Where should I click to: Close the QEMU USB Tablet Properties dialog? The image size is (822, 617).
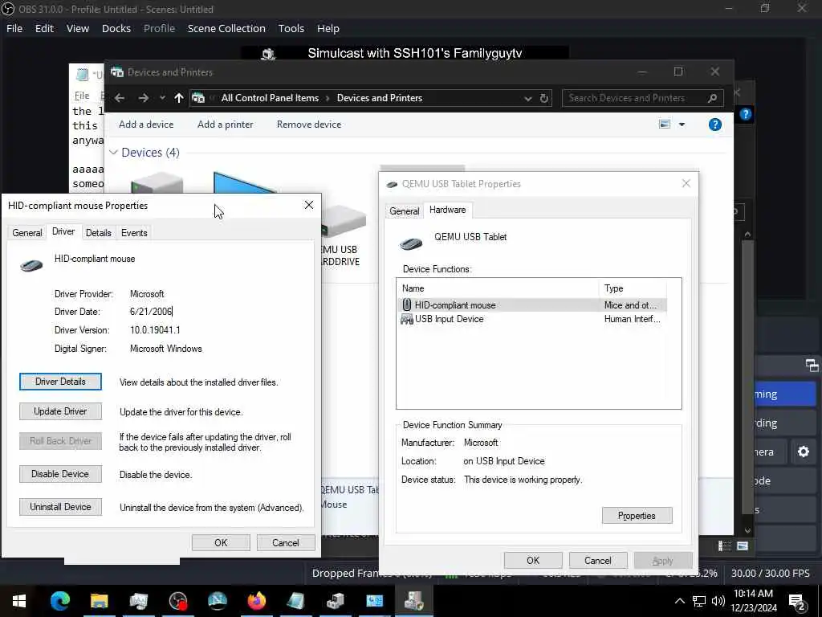(686, 184)
